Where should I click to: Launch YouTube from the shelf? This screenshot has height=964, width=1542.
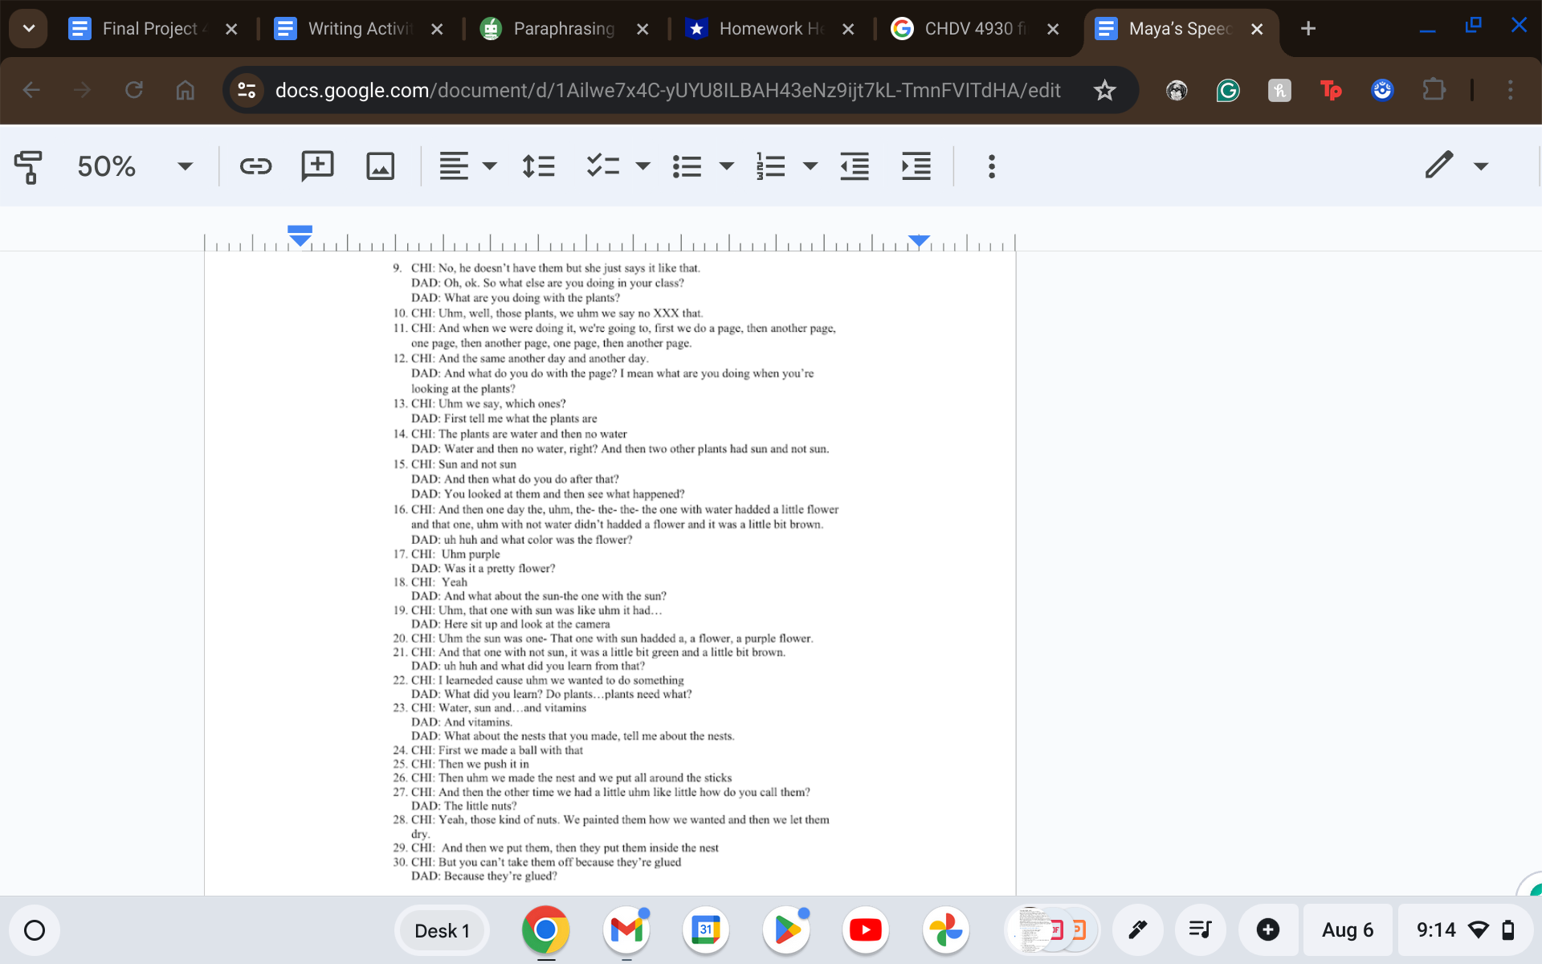point(866,929)
